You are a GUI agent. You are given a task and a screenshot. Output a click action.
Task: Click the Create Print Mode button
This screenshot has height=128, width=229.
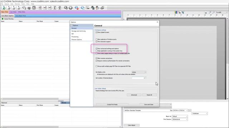pos(112,105)
